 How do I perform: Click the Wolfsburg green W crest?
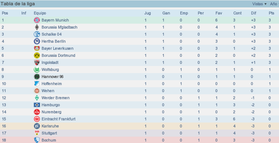[37, 70]
